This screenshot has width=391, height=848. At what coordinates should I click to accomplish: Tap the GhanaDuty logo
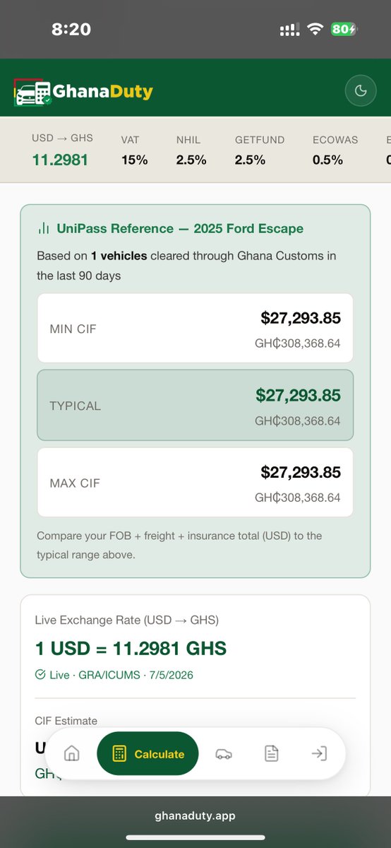[x=83, y=92]
